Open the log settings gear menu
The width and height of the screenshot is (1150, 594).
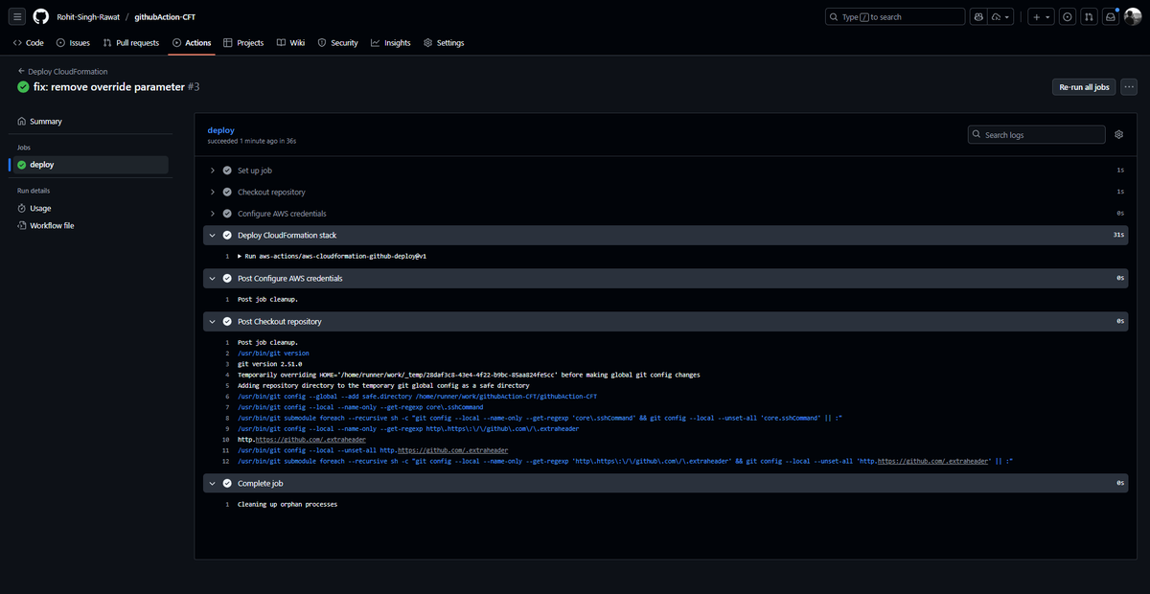[1118, 135]
